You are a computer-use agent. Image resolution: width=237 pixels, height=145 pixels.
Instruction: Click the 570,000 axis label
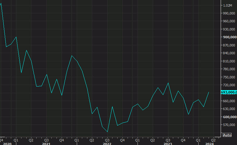click(229, 125)
